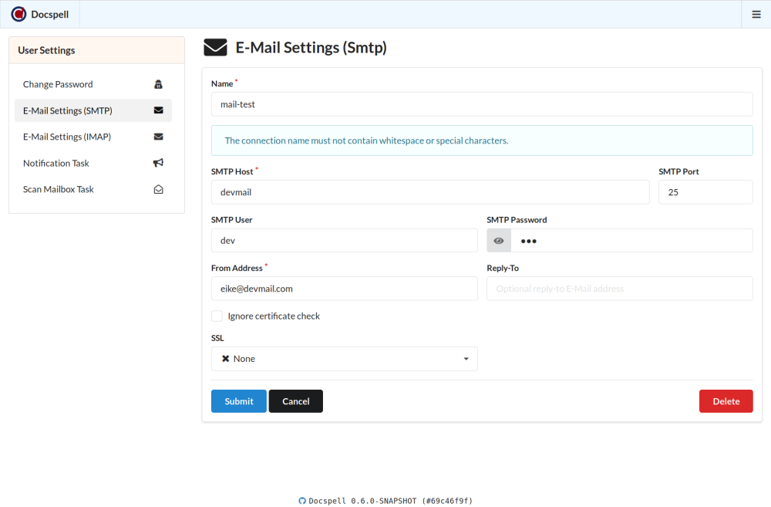Click the SSL dropdown caret arrow
771x507 pixels.
(466, 359)
